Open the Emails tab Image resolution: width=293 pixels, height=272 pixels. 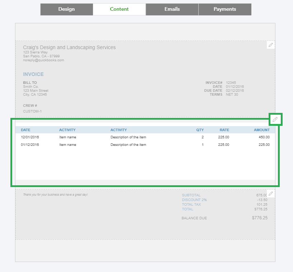click(172, 9)
